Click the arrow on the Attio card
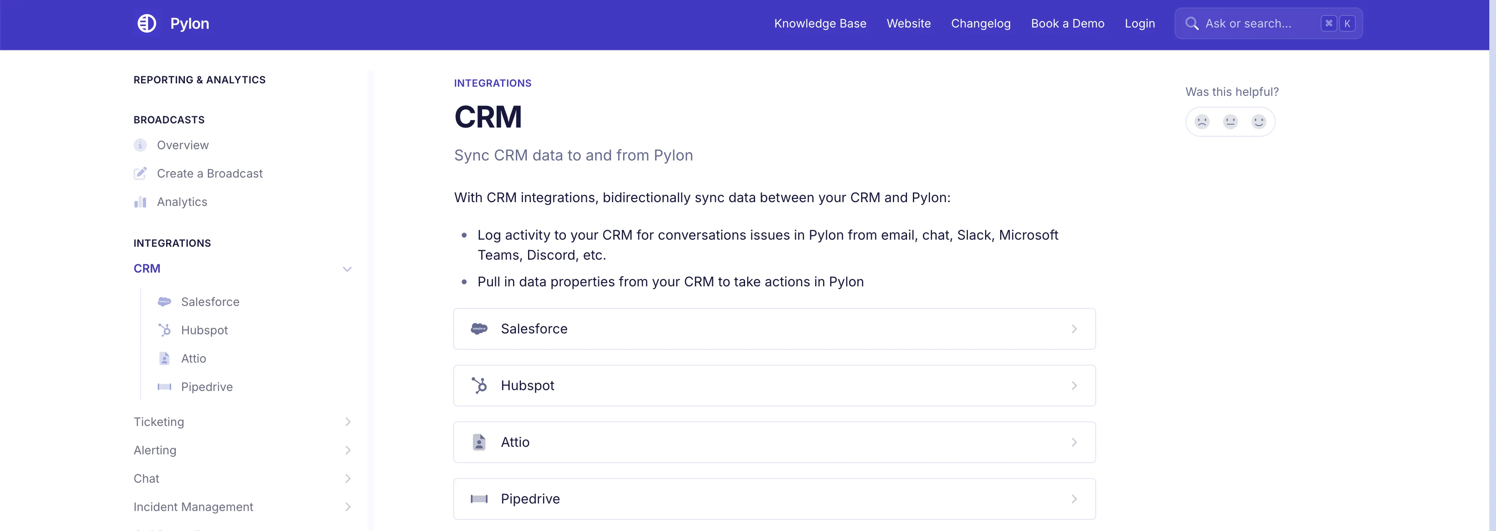This screenshot has width=1496, height=531. coord(1074,442)
